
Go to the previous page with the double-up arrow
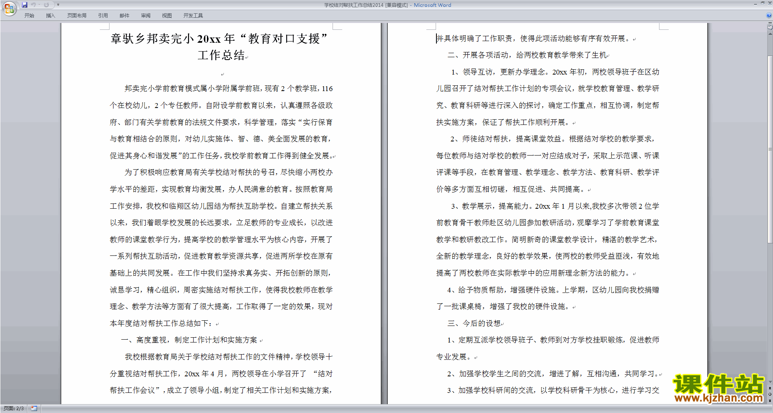(770, 388)
